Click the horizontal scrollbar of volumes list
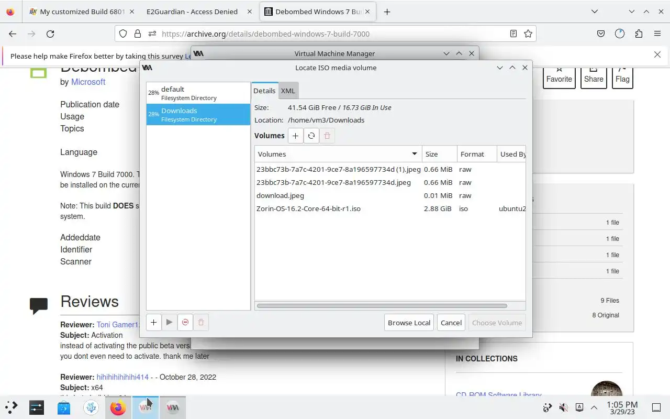The height and width of the screenshot is (419, 670). [x=382, y=306]
